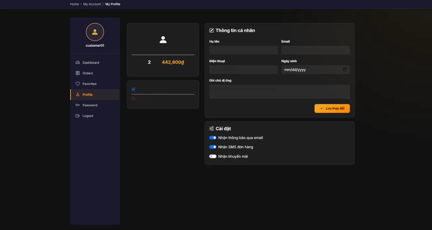The image size is (432, 230).
Task: Click the Password key icon in the sidebar
Action: 78,105
